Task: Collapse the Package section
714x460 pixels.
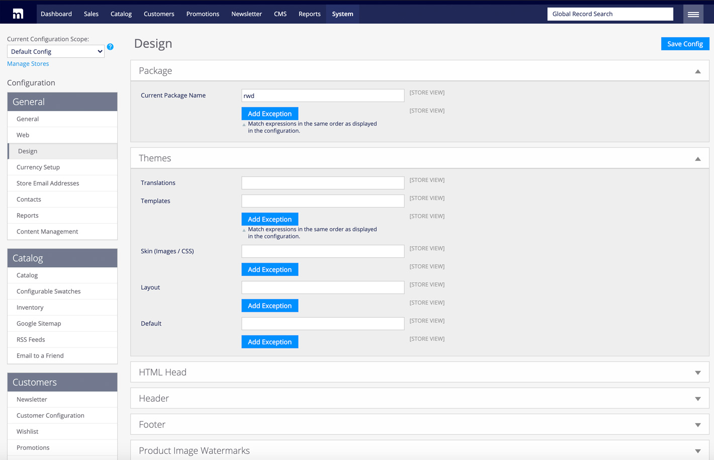Action: [x=697, y=71]
